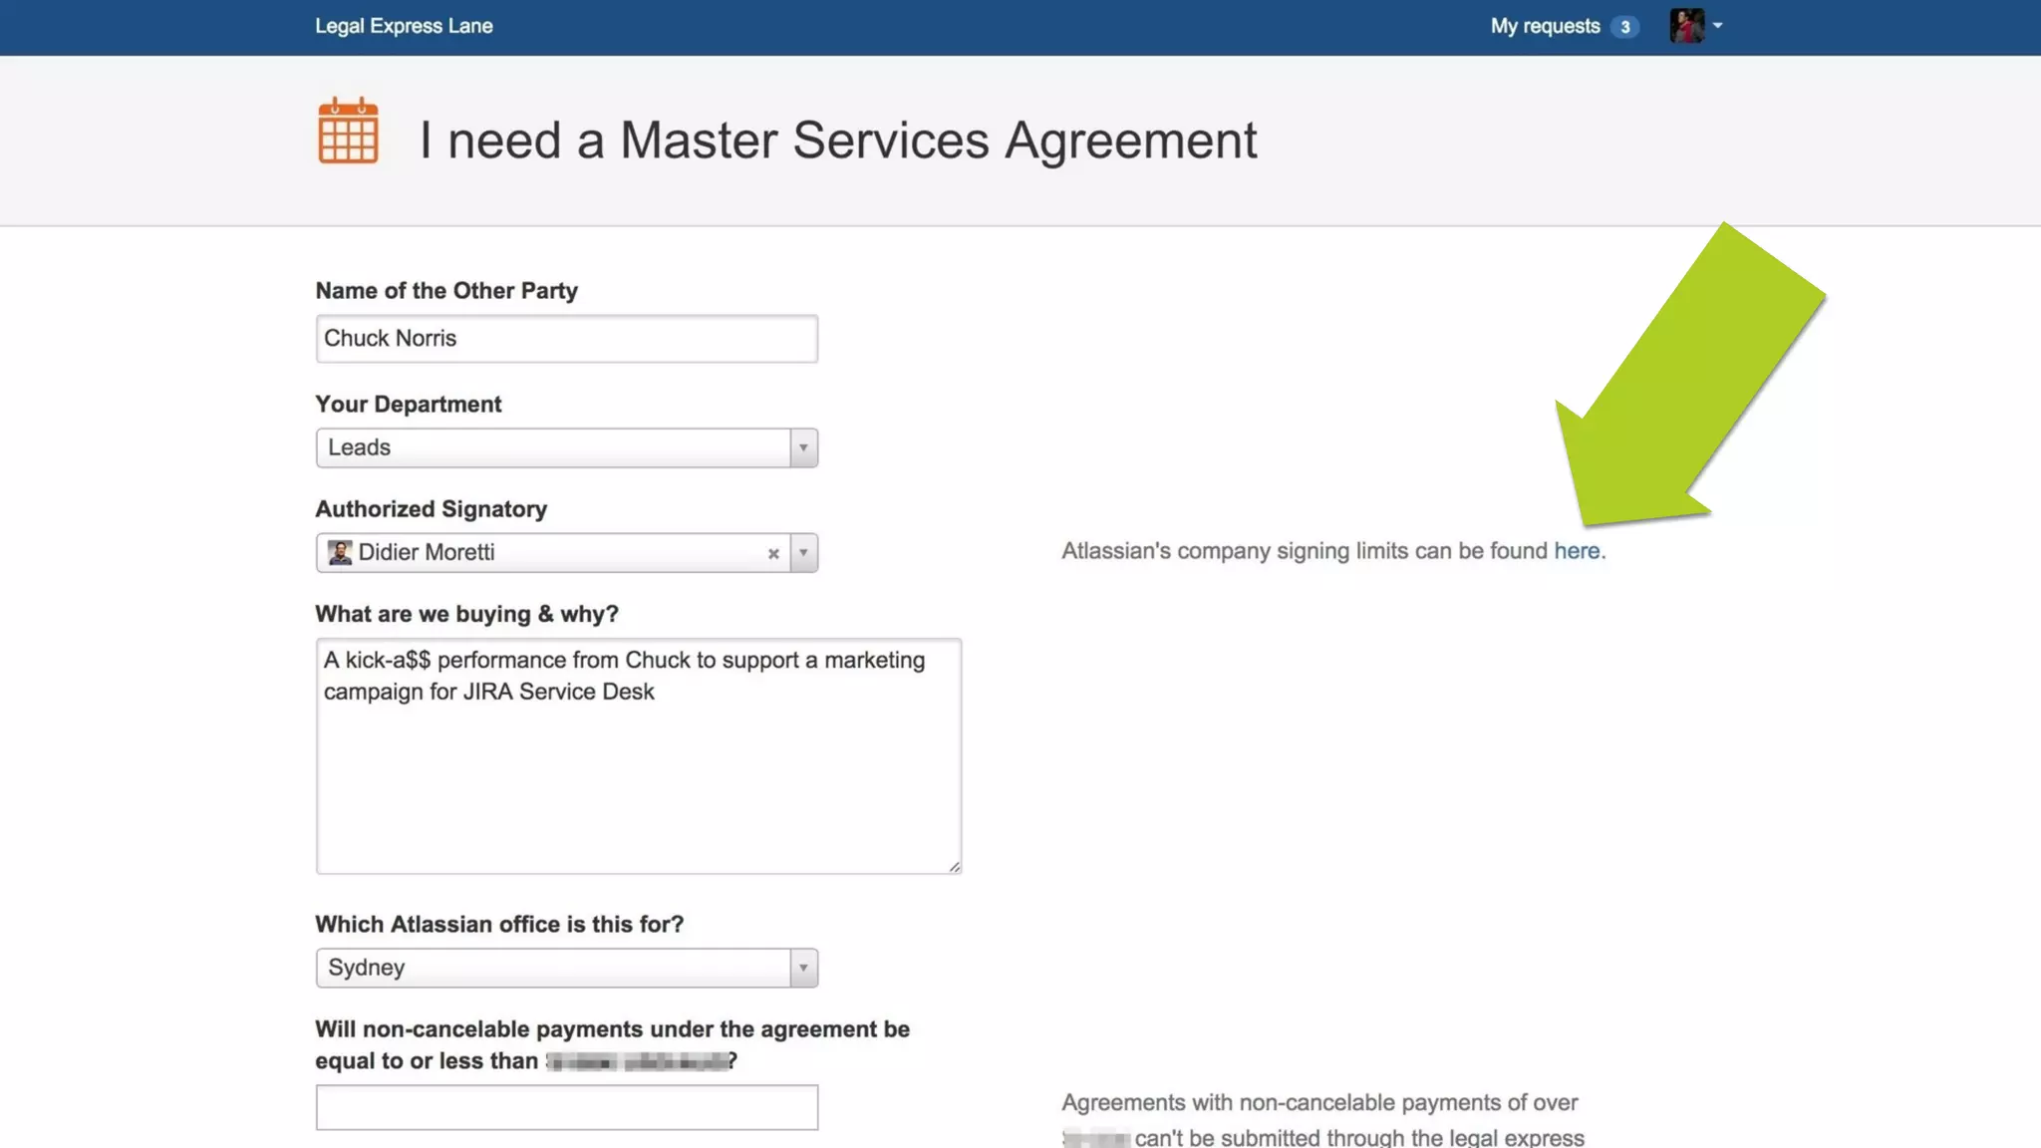The width and height of the screenshot is (2041, 1148).
Task: Open Your Department select showing Leads
Action: [x=553, y=447]
